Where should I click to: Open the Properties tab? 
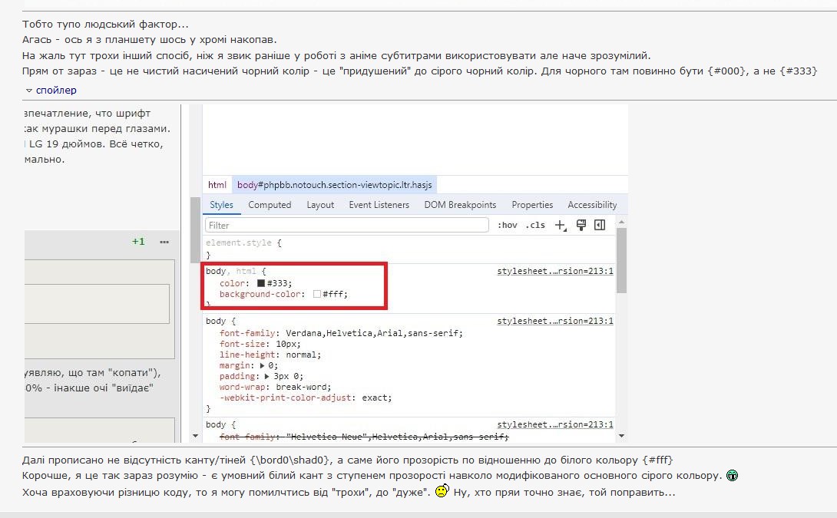532,205
